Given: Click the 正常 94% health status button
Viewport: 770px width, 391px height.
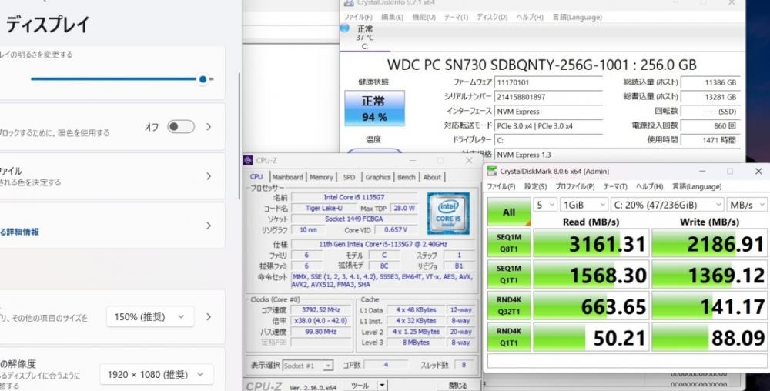Looking at the screenshot, I should [x=375, y=108].
